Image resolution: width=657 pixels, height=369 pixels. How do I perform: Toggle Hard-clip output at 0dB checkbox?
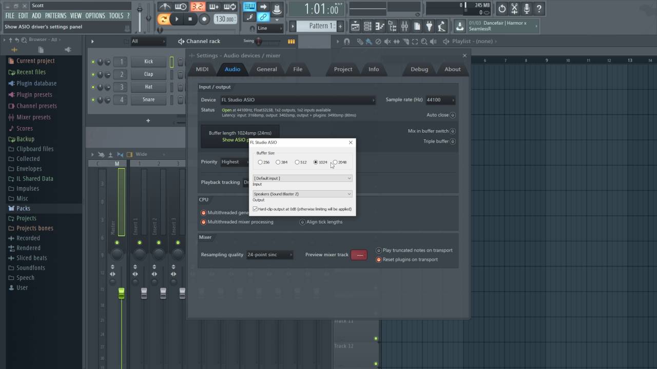click(255, 209)
